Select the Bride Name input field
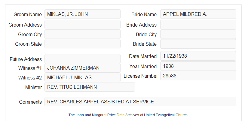Screen dimensions: 242x121 (x=198, y=14)
